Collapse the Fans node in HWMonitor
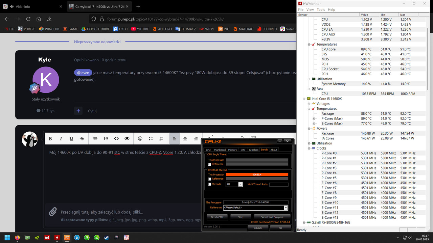The width and height of the screenshot is (433, 243). pos(309,89)
